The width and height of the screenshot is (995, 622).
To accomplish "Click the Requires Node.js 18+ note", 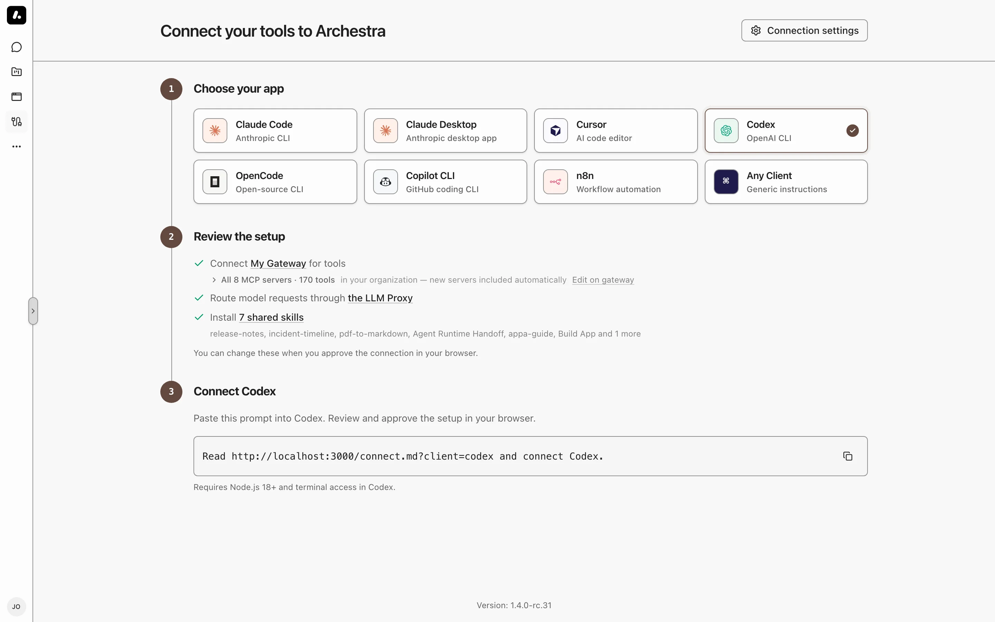I will pos(294,487).
